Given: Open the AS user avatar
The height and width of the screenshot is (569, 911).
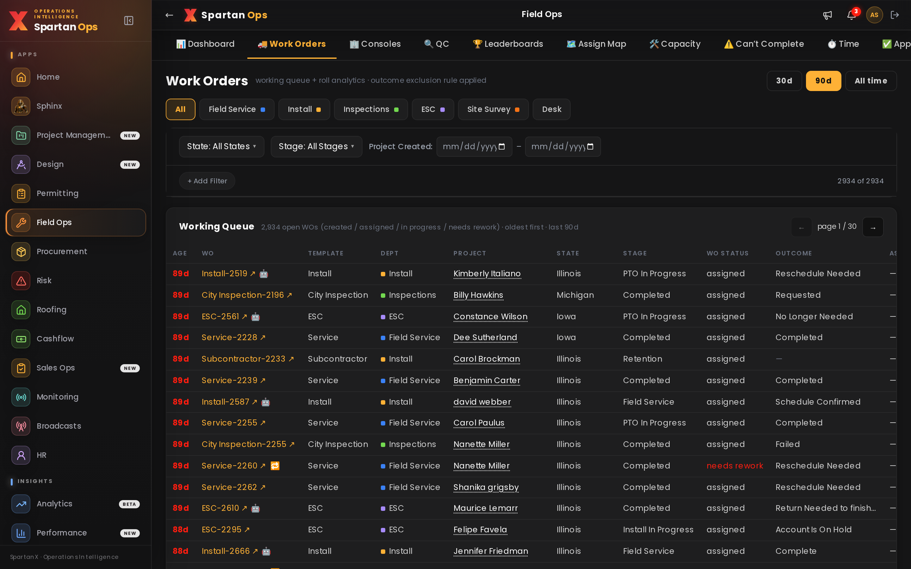Looking at the screenshot, I should coord(874,15).
